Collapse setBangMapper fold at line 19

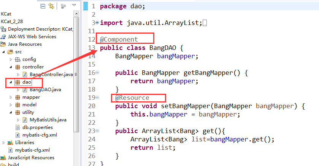click(97, 98)
